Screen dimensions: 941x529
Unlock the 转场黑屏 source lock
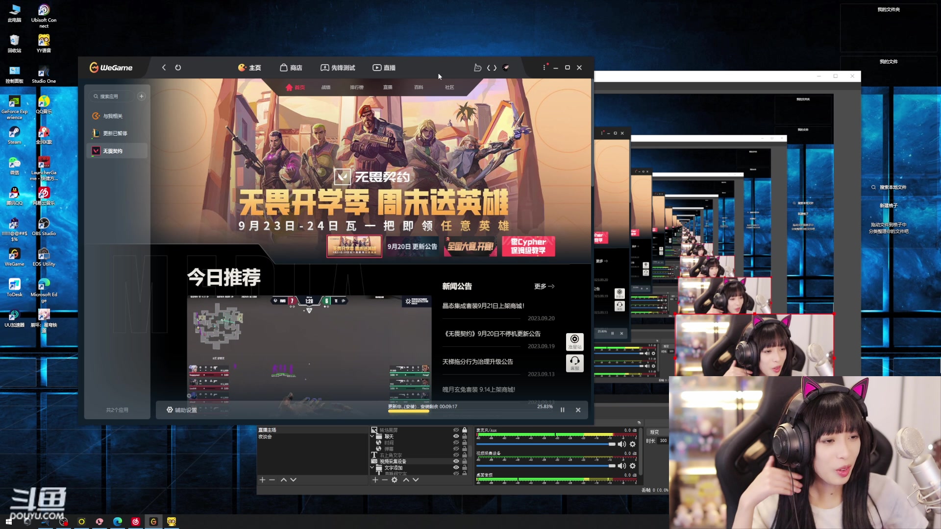coord(465,430)
